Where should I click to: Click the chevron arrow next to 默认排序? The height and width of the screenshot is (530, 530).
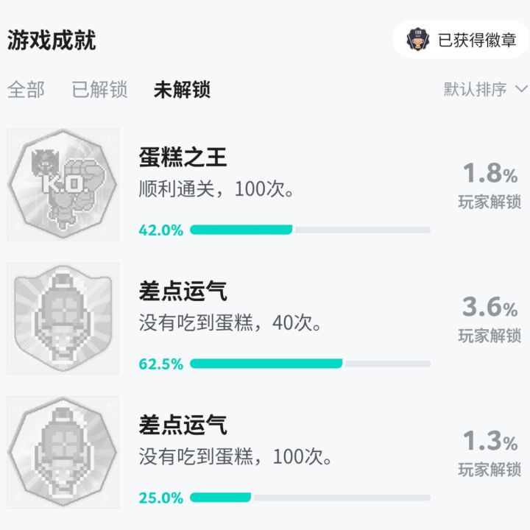pos(521,90)
